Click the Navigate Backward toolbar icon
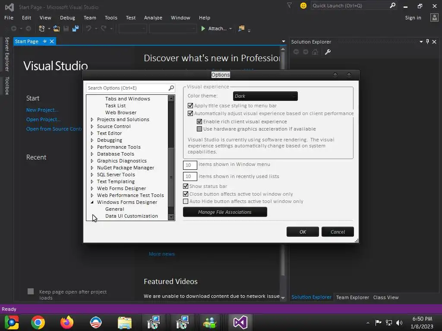The height and width of the screenshot is (331, 442). click(13, 28)
